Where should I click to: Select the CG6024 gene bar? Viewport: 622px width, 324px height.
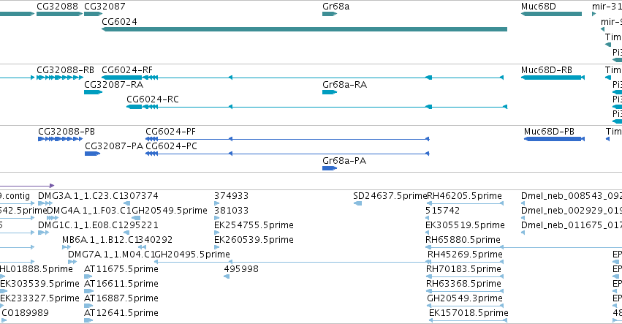[304, 29]
